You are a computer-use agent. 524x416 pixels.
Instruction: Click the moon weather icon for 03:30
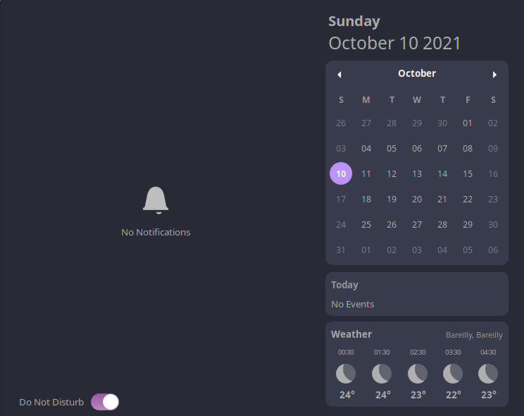[453, 374]
